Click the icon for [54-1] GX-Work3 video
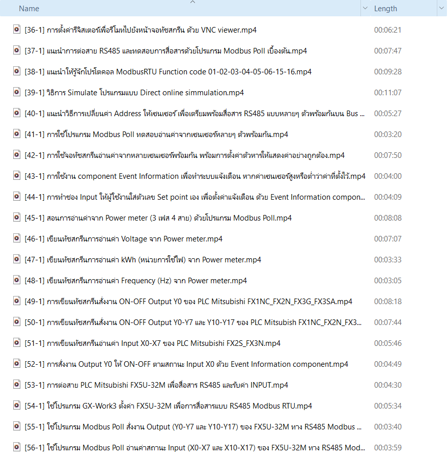Viewport: 448px width, 459px height. click(17, 406)
